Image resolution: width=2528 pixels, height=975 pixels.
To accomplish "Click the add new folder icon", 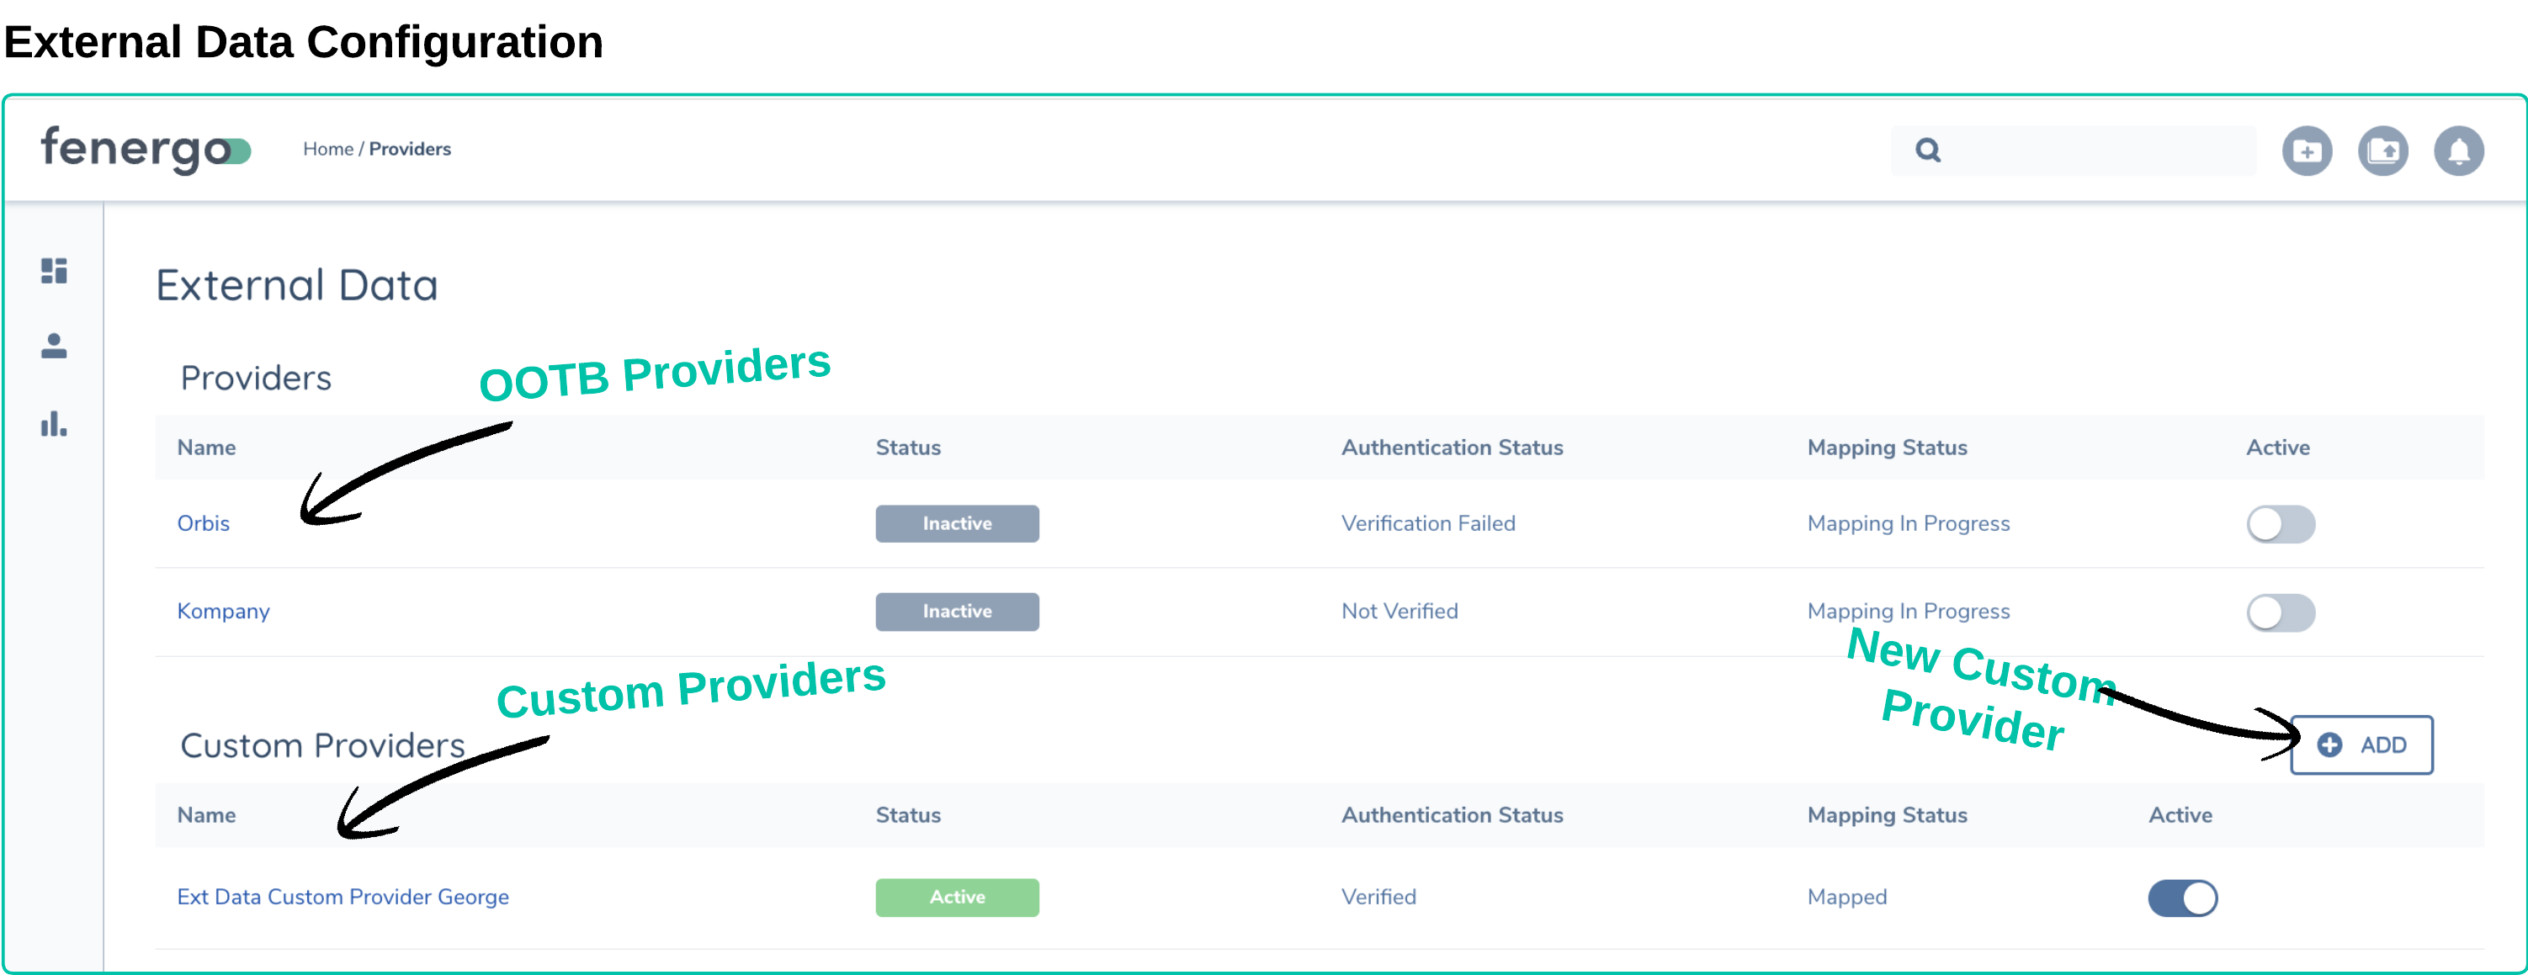I will tap(2306, 151).
